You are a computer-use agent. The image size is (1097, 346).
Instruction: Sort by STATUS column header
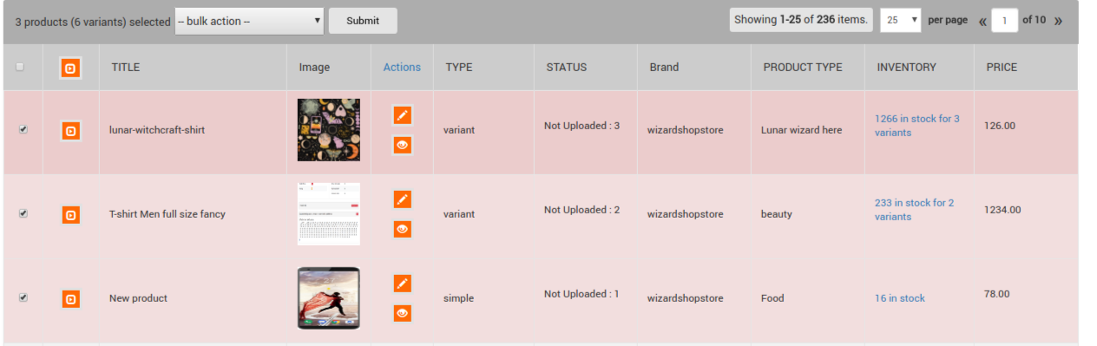point(566,67)
